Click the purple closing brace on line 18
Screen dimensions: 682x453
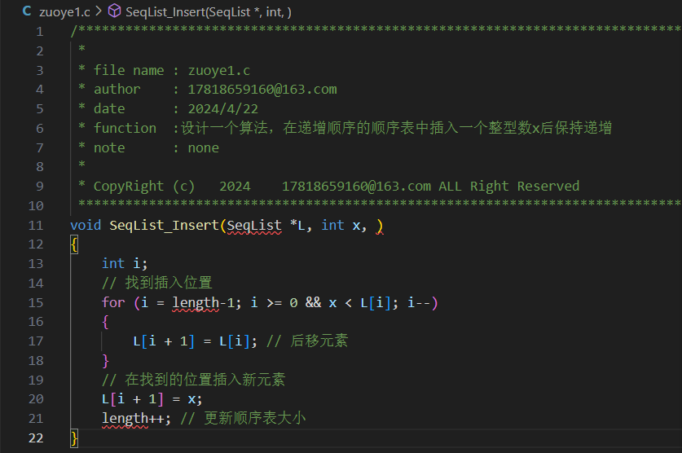pos(105,361)
